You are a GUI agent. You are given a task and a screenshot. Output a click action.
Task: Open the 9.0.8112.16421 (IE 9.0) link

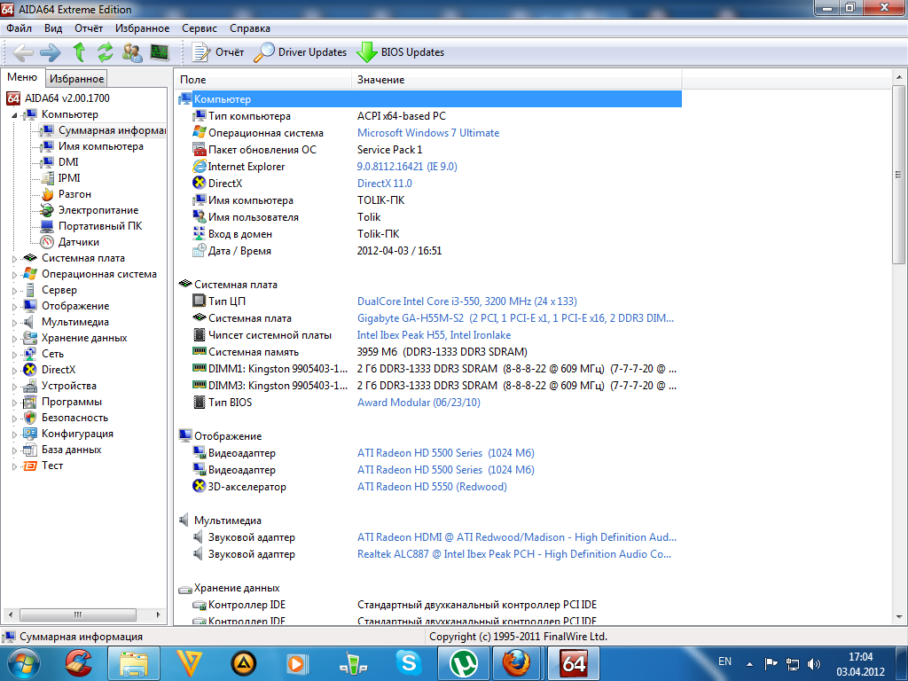click(x=407, y=166)
